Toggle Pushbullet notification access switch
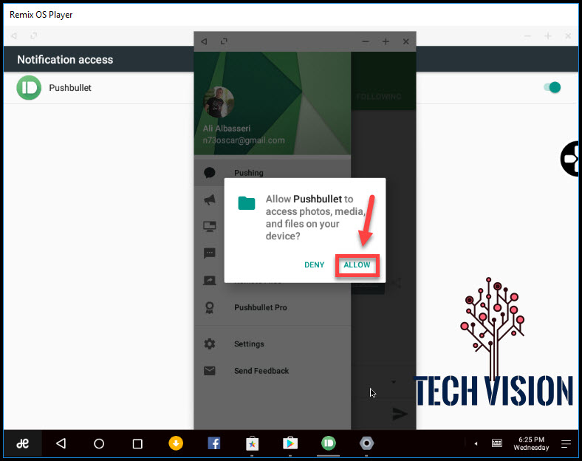582x461 pixels. tap(552, 88)
